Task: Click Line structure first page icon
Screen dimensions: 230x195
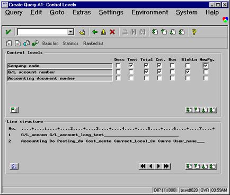Action: (189, 166)
